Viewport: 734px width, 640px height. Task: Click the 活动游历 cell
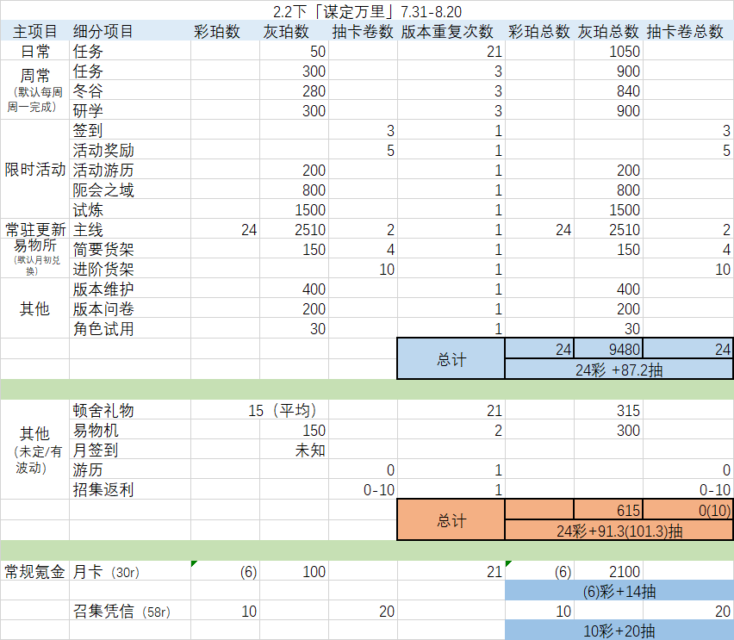point(130,170)
